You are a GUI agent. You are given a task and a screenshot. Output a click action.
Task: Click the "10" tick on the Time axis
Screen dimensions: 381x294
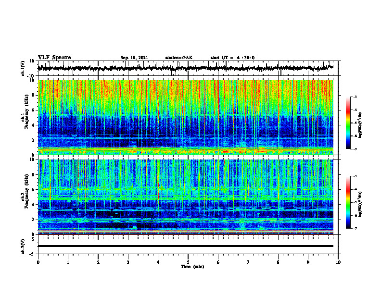click(x=338, y=262)
